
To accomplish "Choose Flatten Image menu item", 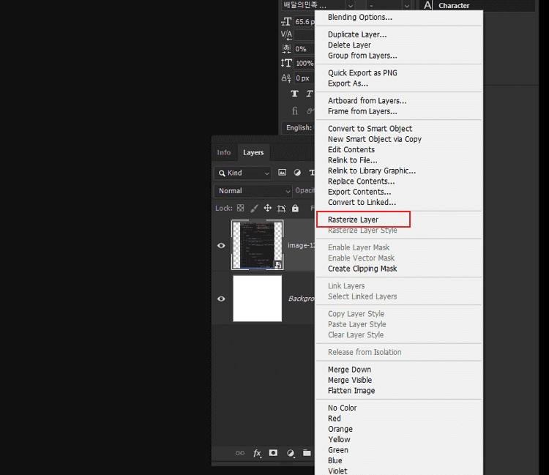I will click(399, 391).
